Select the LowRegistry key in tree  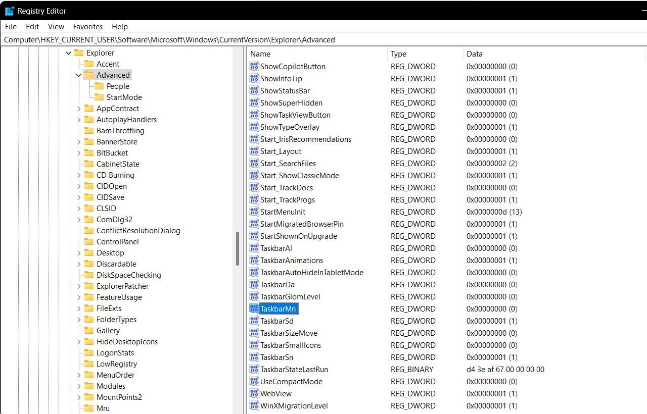click(x=117, y=364)
